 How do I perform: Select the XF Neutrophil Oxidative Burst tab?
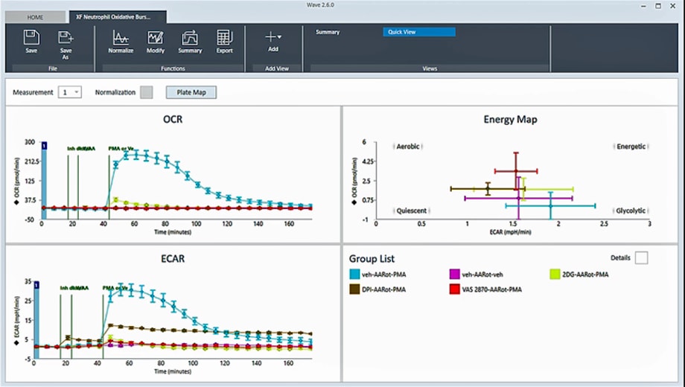117,16
